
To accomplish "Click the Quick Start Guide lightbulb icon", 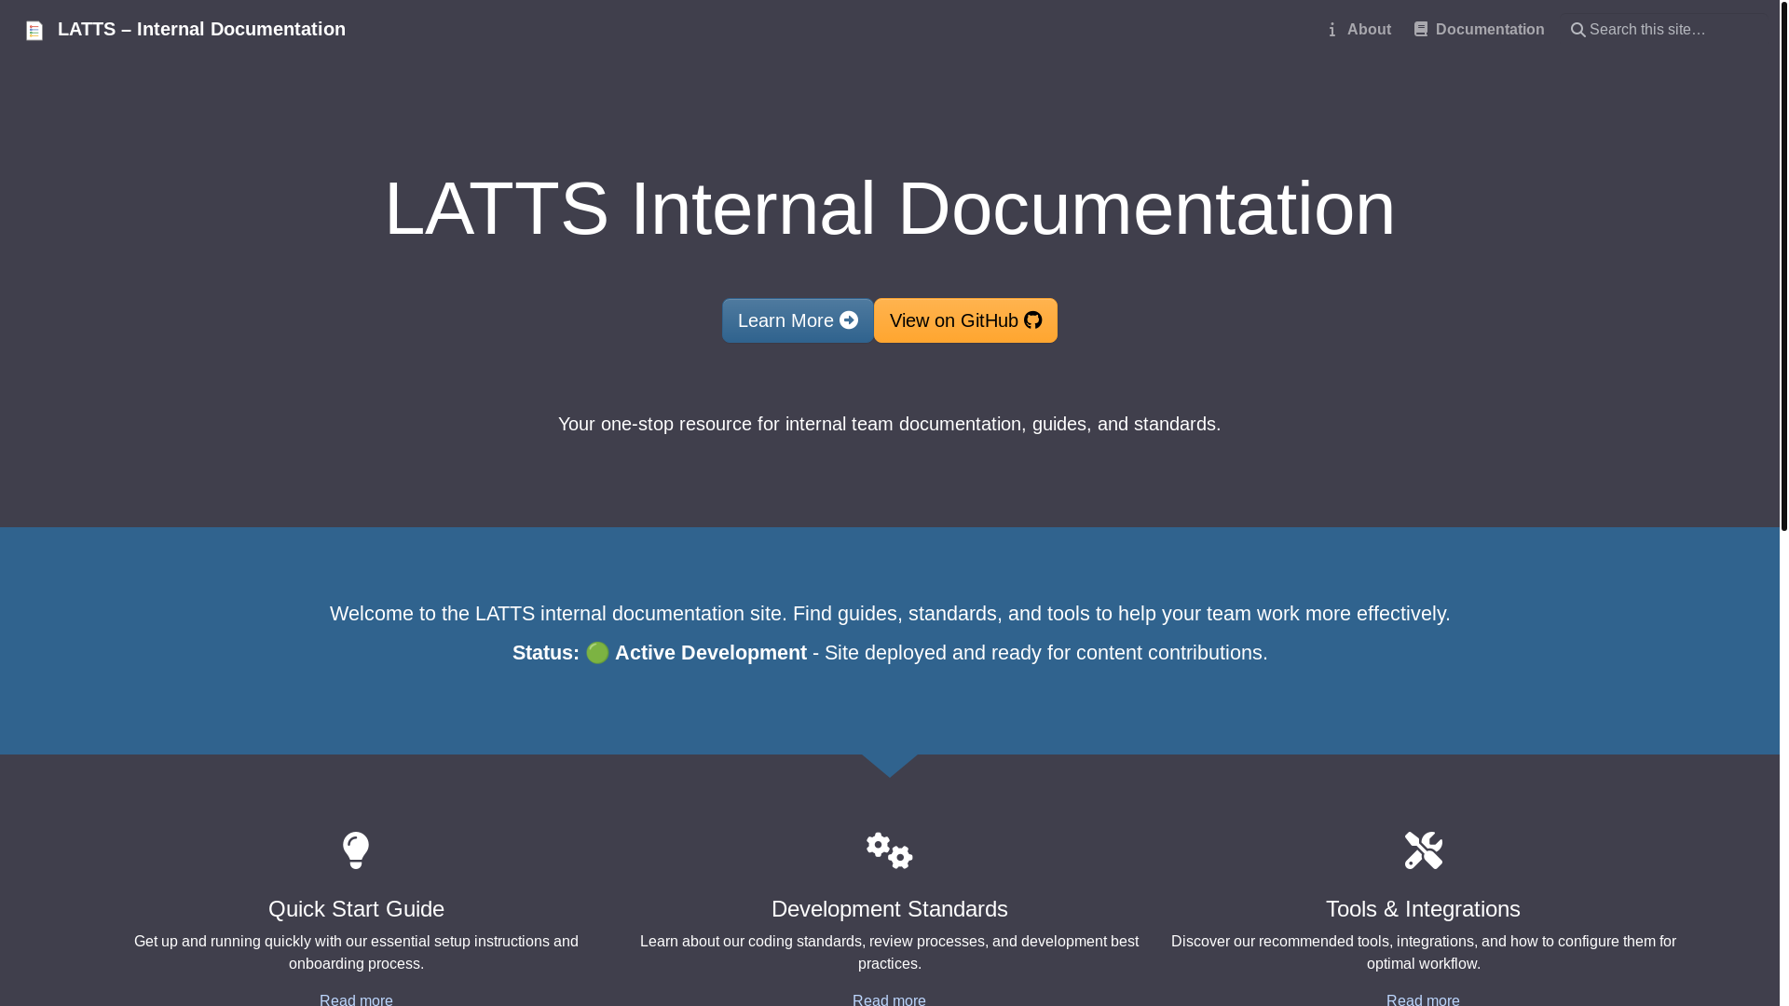I will [356, 850].
